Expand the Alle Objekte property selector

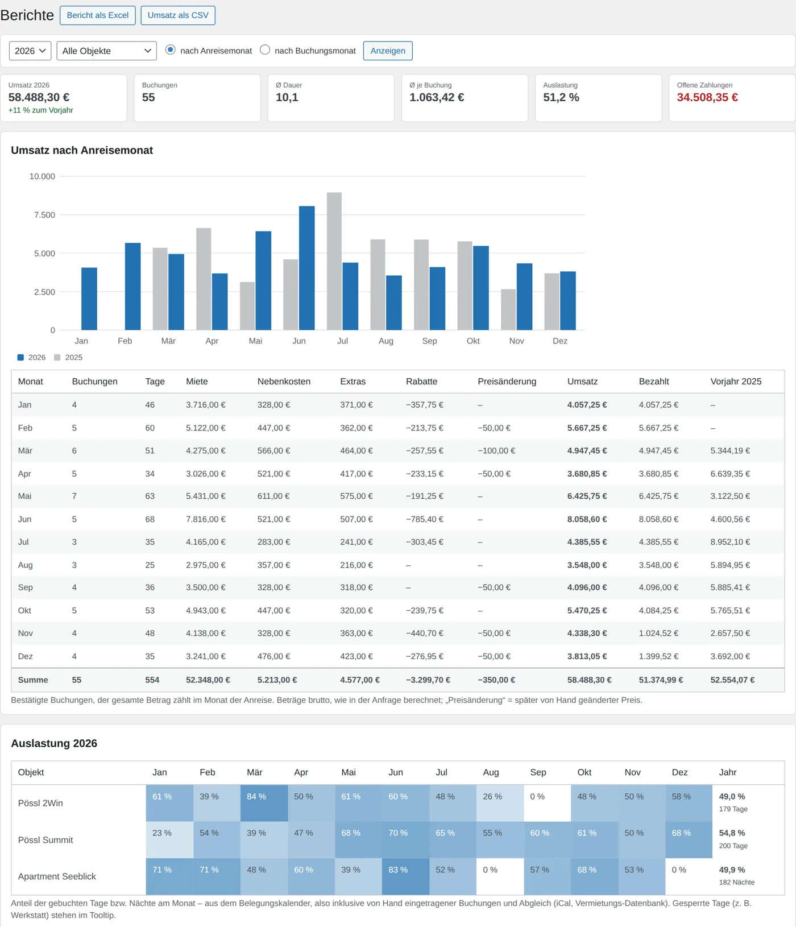click(x=106, y=51)
